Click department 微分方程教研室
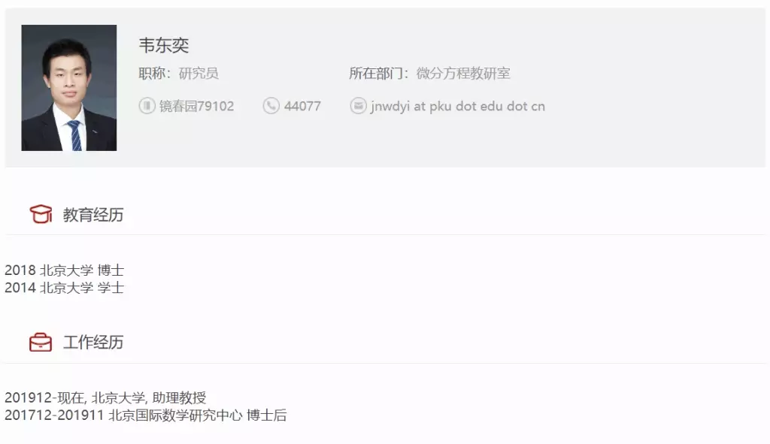This screenshot has height=444, width=770. (463, 73)
